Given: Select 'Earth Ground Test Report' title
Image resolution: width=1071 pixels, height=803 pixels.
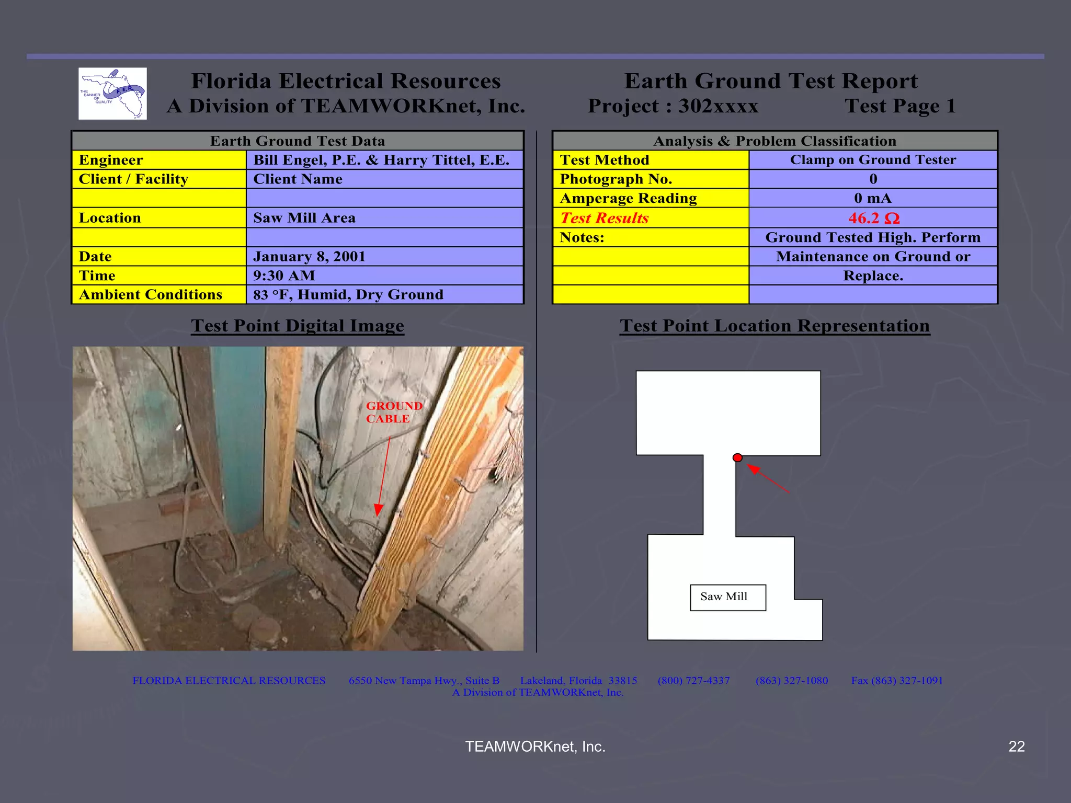Looking at the screenshot, I should pyautogui.click(x=771, y=81).
